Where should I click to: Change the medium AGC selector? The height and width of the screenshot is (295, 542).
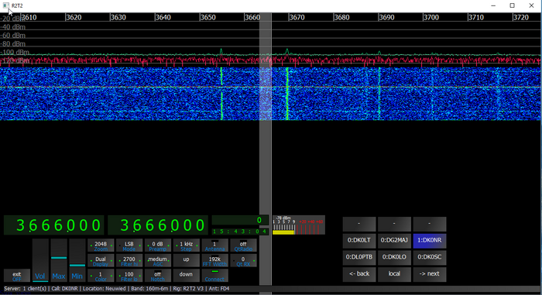click(x=157, y=261)
